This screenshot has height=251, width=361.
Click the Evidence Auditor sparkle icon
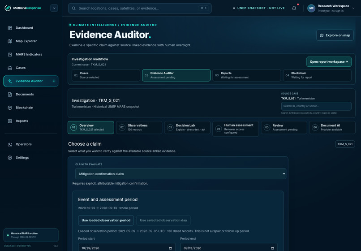[10, 81]
